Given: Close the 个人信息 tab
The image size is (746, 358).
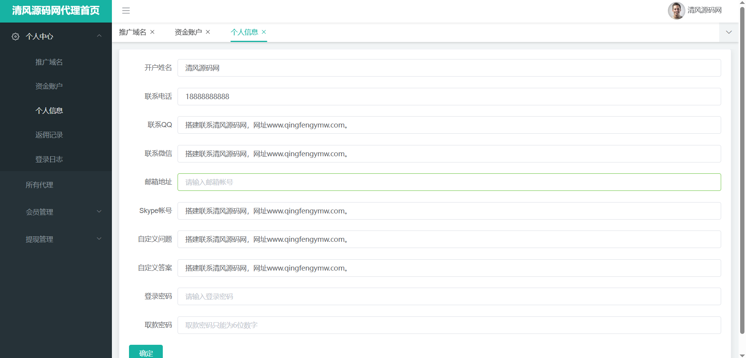Looking at the screenshot, I should 264,32.
